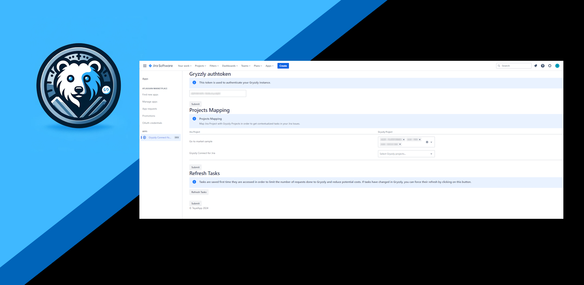Image resolution: width=584 pixels, height=285 pixels.
Task: Open the settings gear icon
Action: click(x=550, y=66)
